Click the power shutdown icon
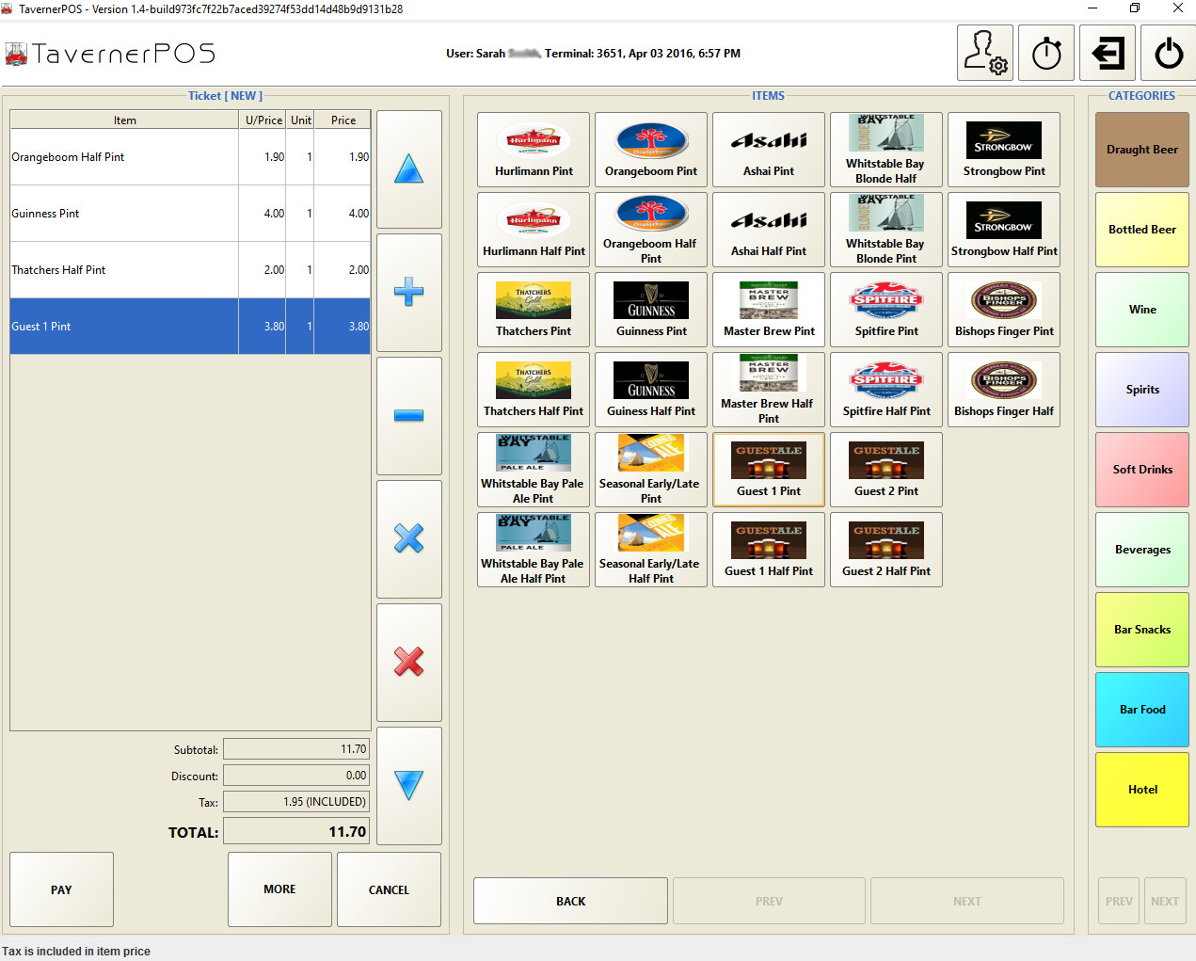This screenshot has width=1196, height=961. tap(1169, 53)
